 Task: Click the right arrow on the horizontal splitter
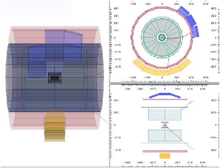point(179,82)
